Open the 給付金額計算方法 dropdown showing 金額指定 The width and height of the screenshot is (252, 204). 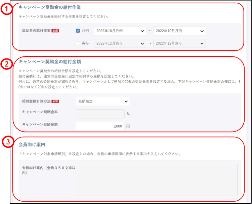tap(103, 101)
